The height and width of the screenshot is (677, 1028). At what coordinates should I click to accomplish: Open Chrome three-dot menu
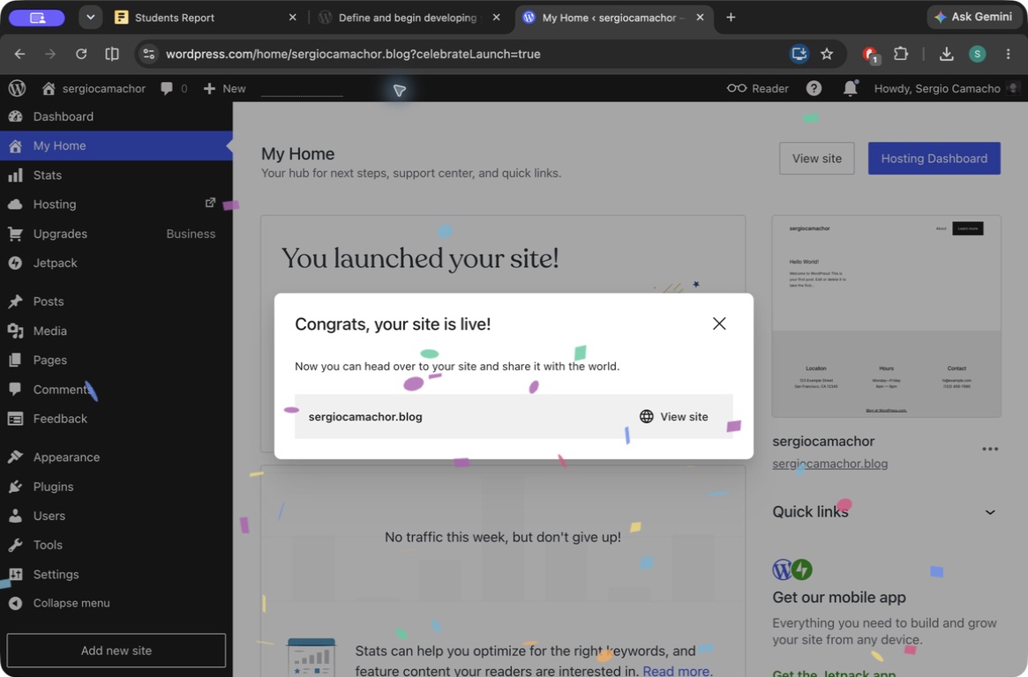[1008, 54]
